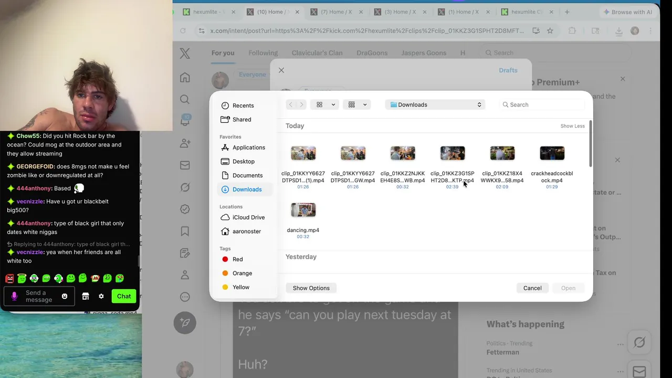Click the X compose post feather button
This screenshot has width=672, height=378.
tap(185, 323)
